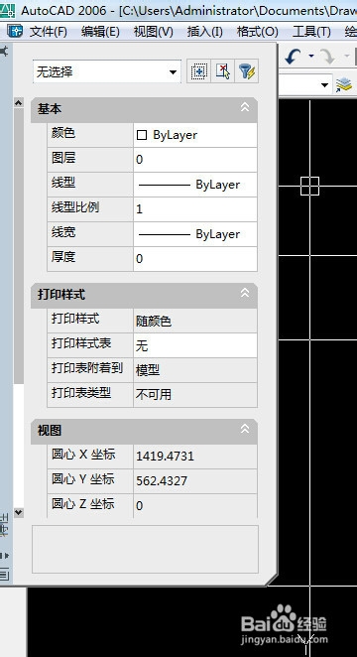Viewport: 357px width, 657px height.
Task: Click the Quick Select icon in properties panel
Action: (x=247, y=71)
